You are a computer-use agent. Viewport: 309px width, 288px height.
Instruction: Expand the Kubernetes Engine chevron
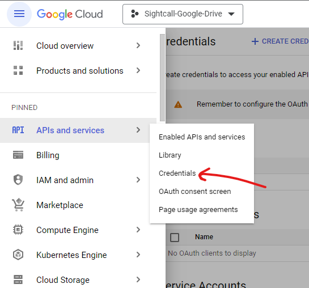click(138, 255)
